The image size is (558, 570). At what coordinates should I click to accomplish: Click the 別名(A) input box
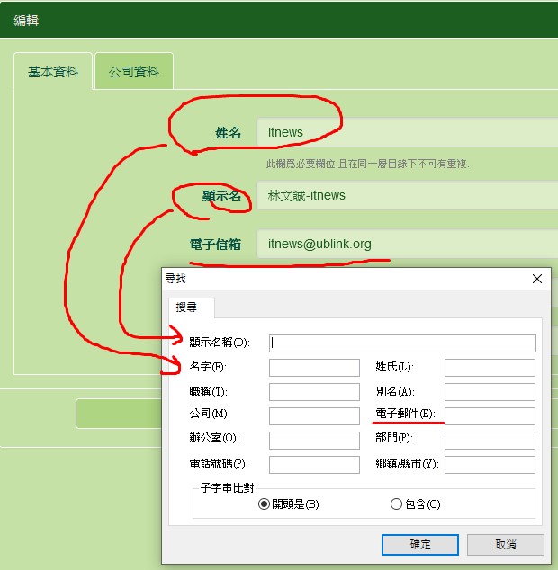pyautogui.click(x=490, y=392)
